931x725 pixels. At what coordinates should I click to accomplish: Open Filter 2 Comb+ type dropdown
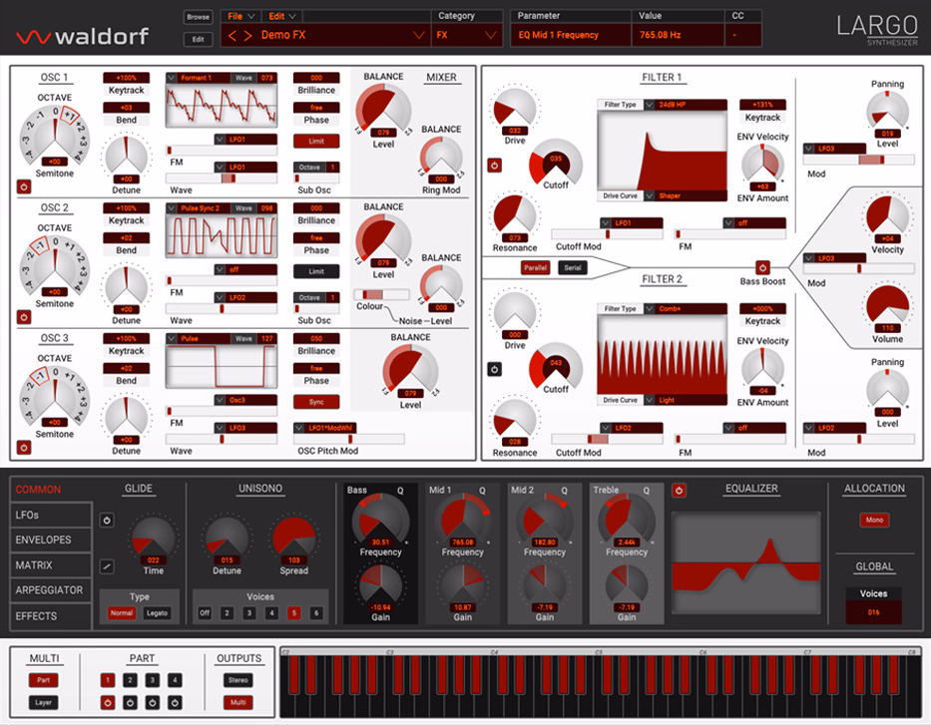pos(686,308)
